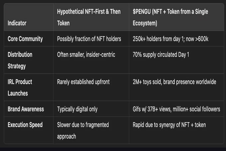Click the Gifs w/ 37B+ views text
This screenshot has width=226, height=151.
click(152, 109)
